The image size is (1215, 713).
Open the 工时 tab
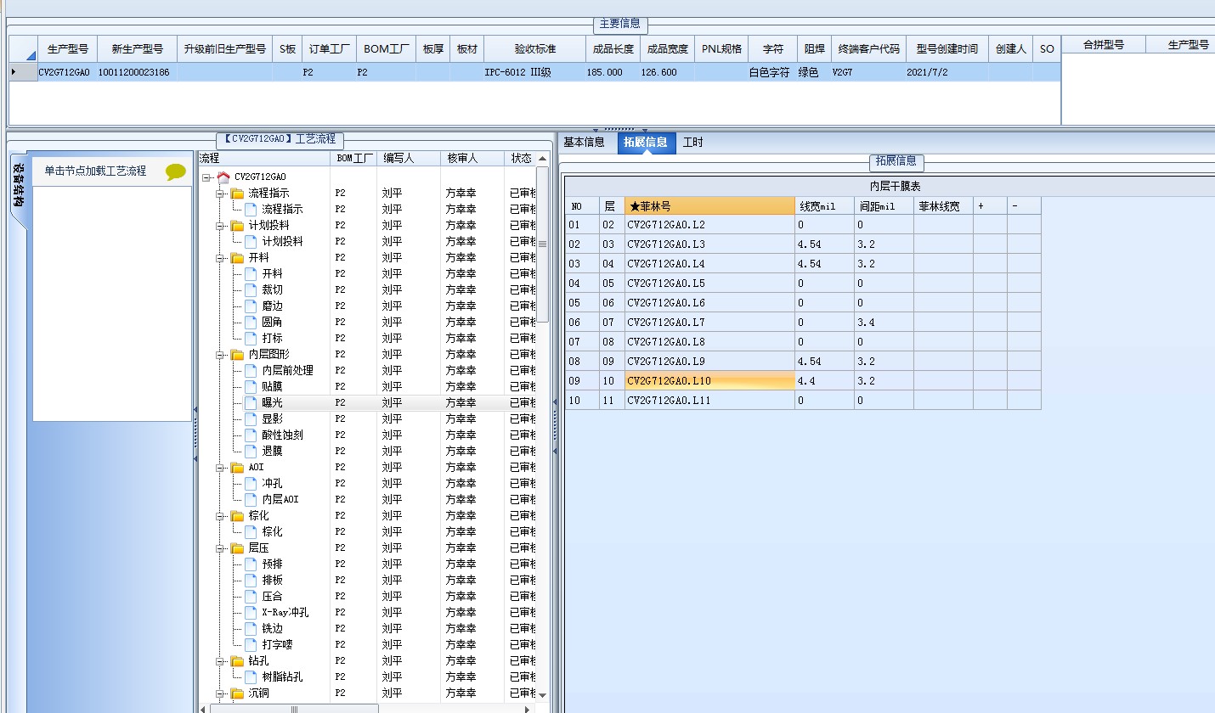(693, 143)
